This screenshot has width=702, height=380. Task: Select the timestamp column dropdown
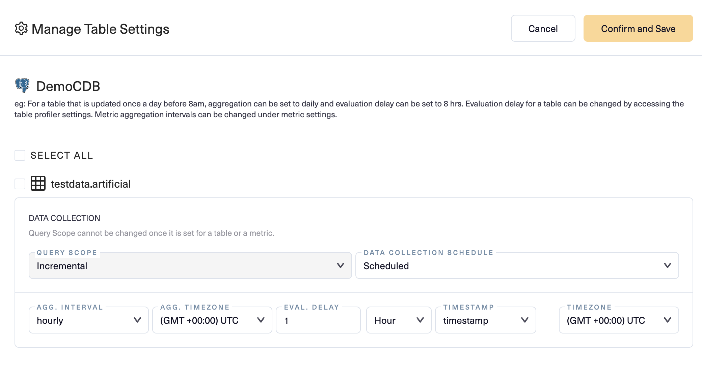[x=479, y=320]
